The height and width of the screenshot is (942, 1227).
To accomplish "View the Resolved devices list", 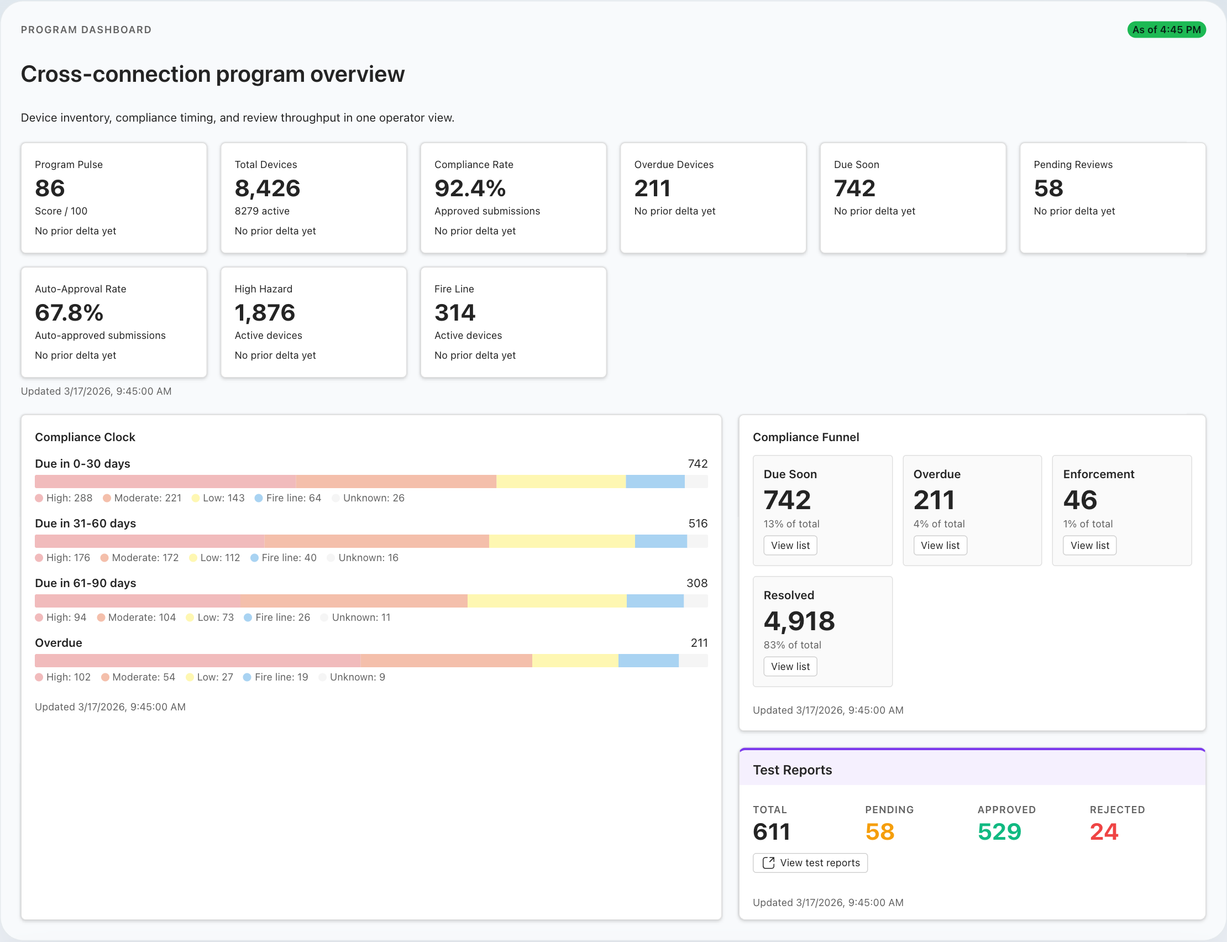I will [x=790, y=666].
